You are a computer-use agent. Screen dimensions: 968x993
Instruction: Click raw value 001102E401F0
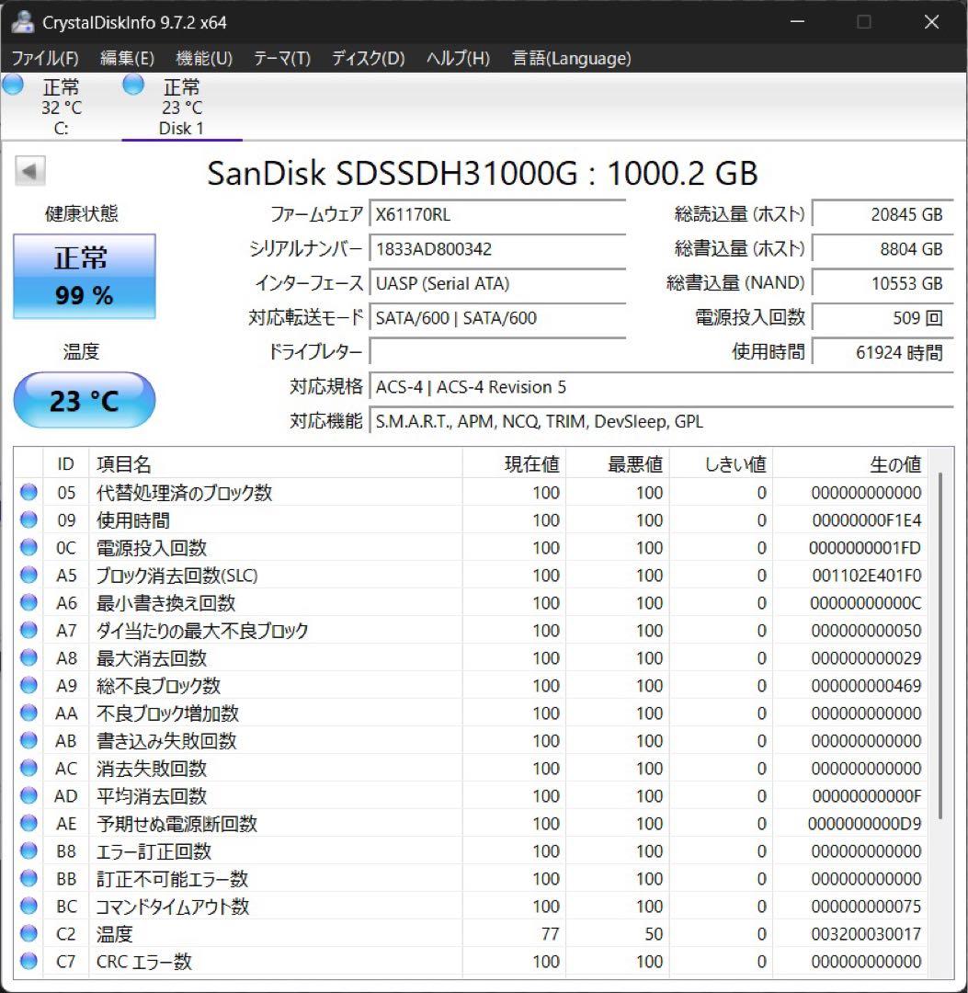click(866, 575)
